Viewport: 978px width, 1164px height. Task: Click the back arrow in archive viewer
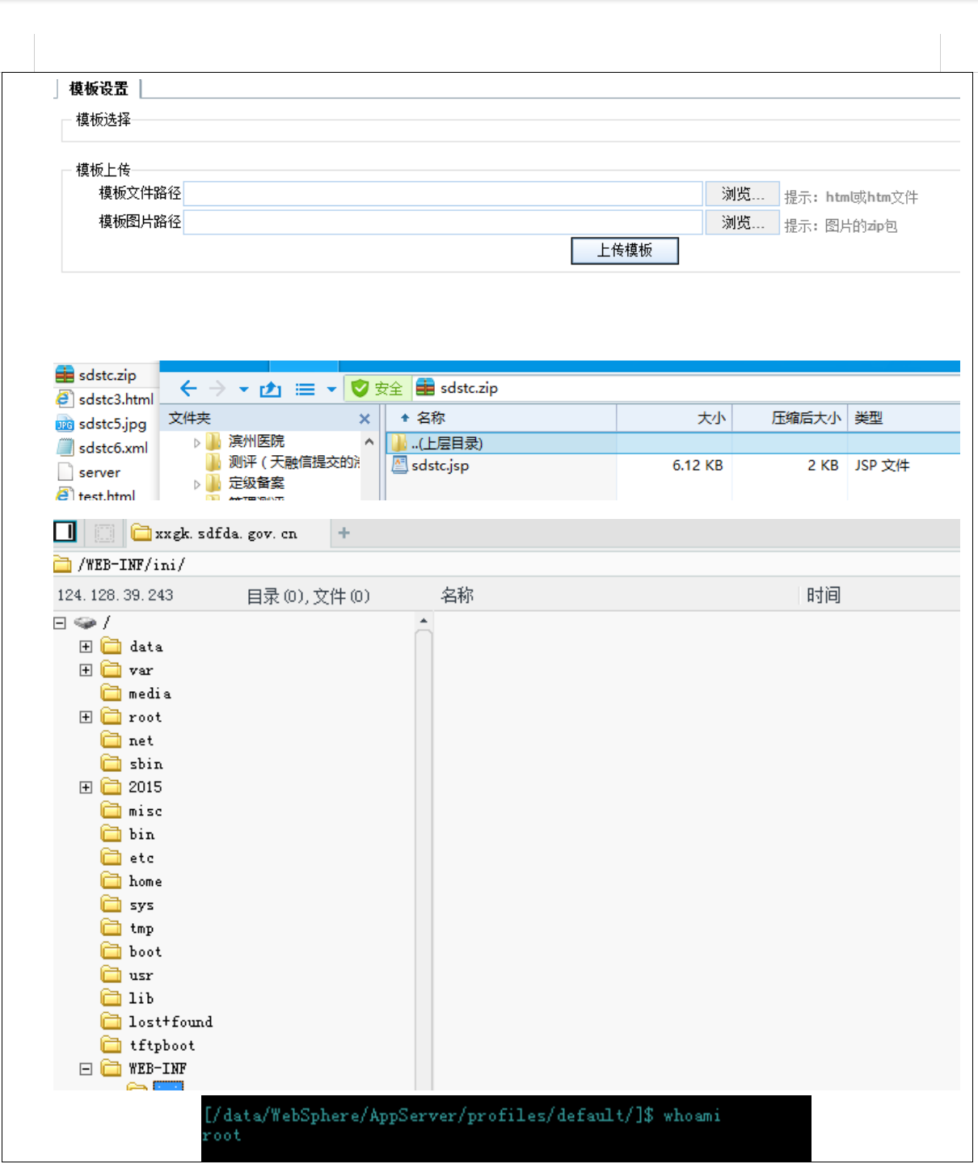click(x=188, y=389)
